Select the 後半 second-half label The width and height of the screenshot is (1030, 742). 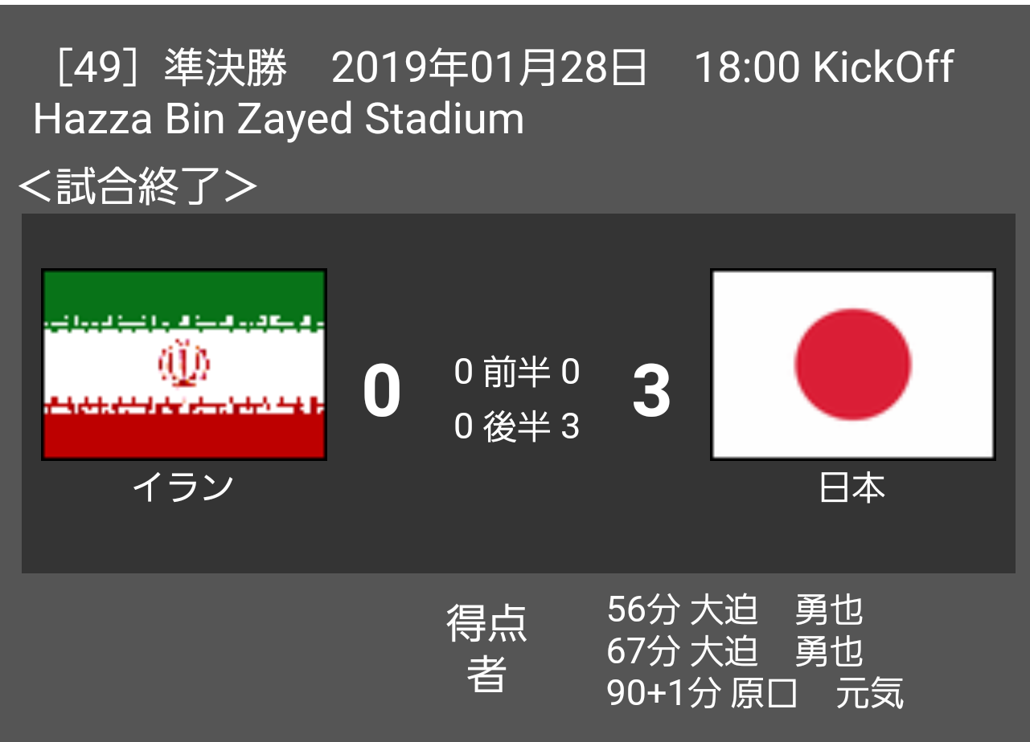tap(516, 426)
